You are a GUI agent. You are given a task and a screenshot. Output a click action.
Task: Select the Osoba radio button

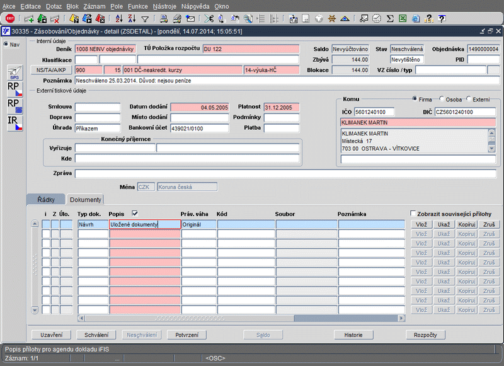tap(441, 99)
